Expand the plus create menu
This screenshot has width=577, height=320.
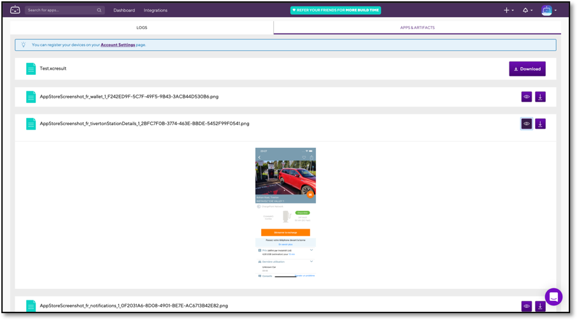click(x=507, y=10)
